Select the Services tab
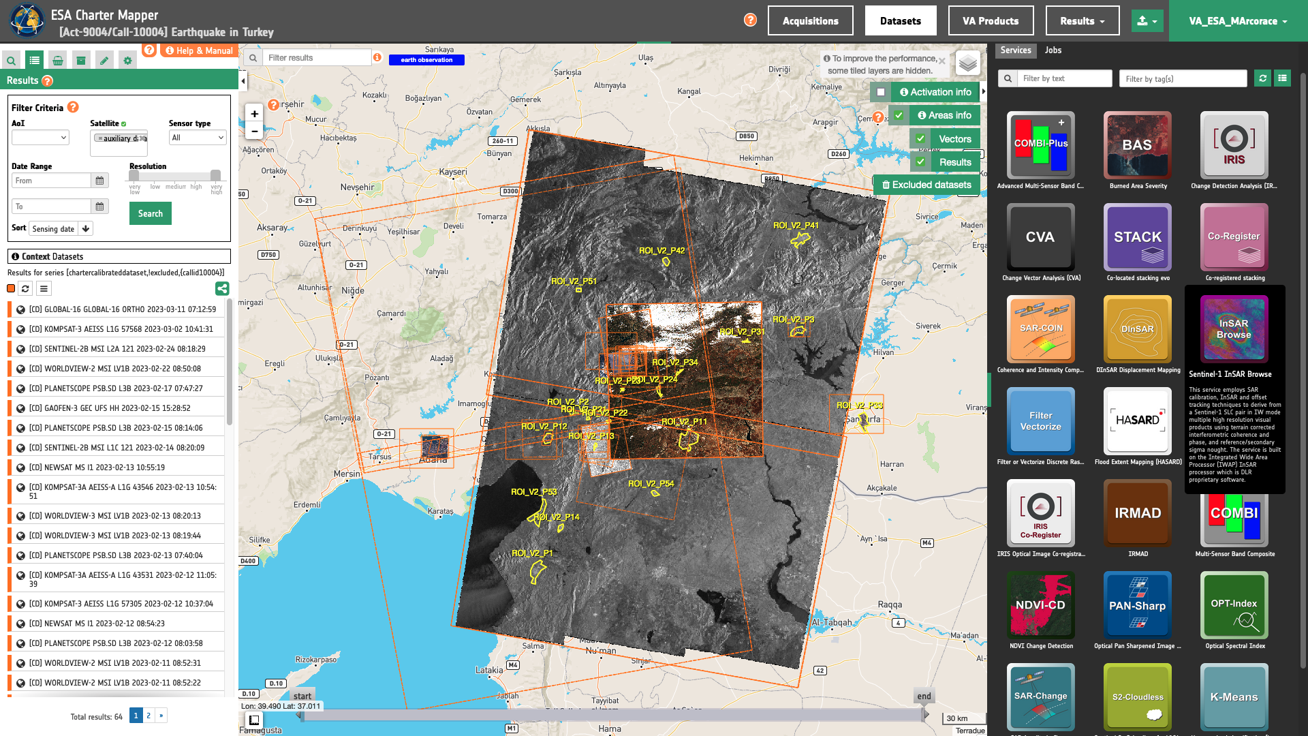This screenshot has width=1308, height=736. point(1016,50)
